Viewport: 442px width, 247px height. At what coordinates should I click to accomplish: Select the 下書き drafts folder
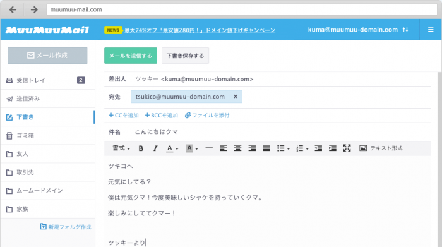(x=47, y=117)
